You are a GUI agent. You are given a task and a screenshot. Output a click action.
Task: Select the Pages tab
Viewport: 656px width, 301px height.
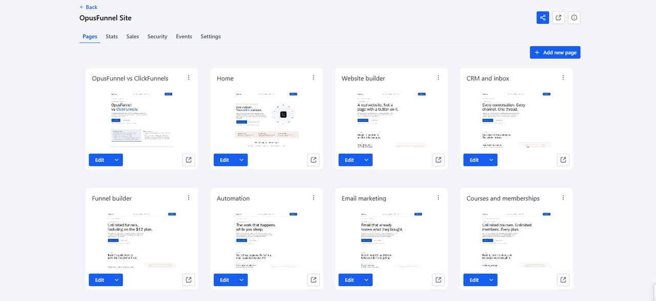(90, 36)
